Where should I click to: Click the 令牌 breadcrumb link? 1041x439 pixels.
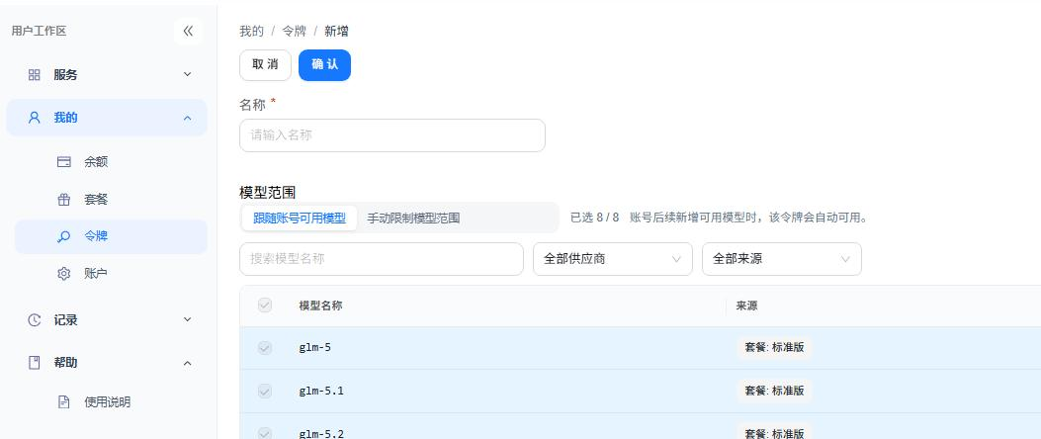(x=294, y=32)
